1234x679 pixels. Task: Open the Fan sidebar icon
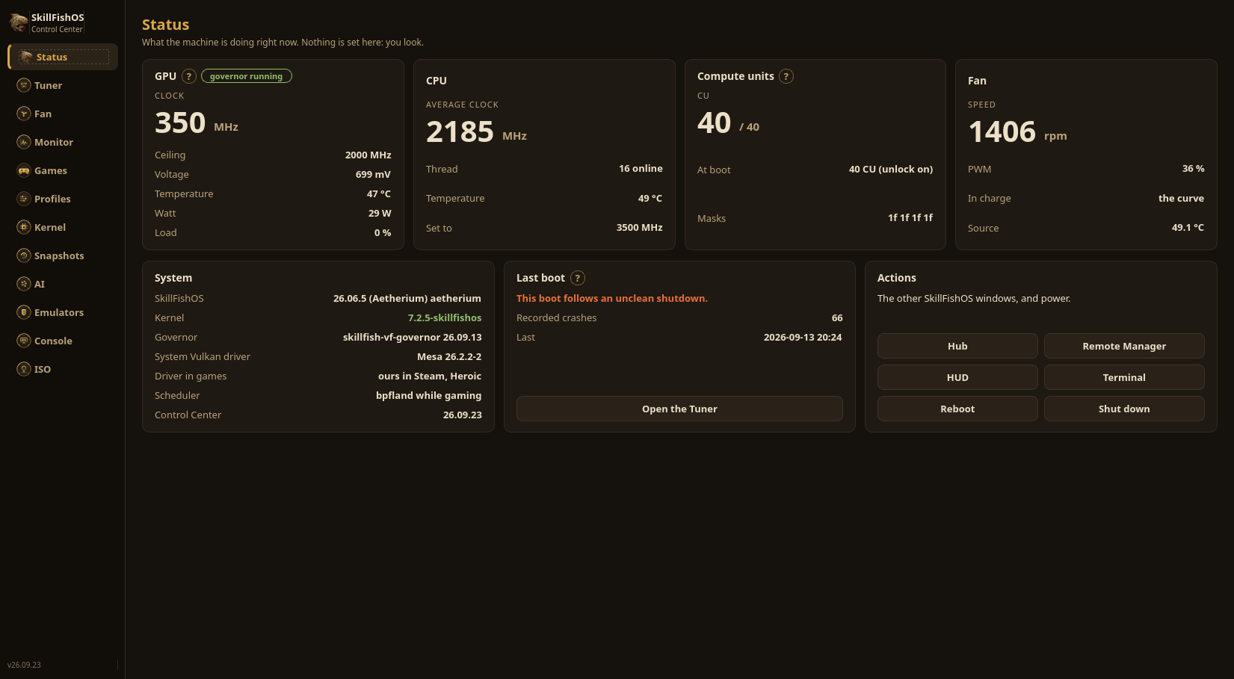24,114
